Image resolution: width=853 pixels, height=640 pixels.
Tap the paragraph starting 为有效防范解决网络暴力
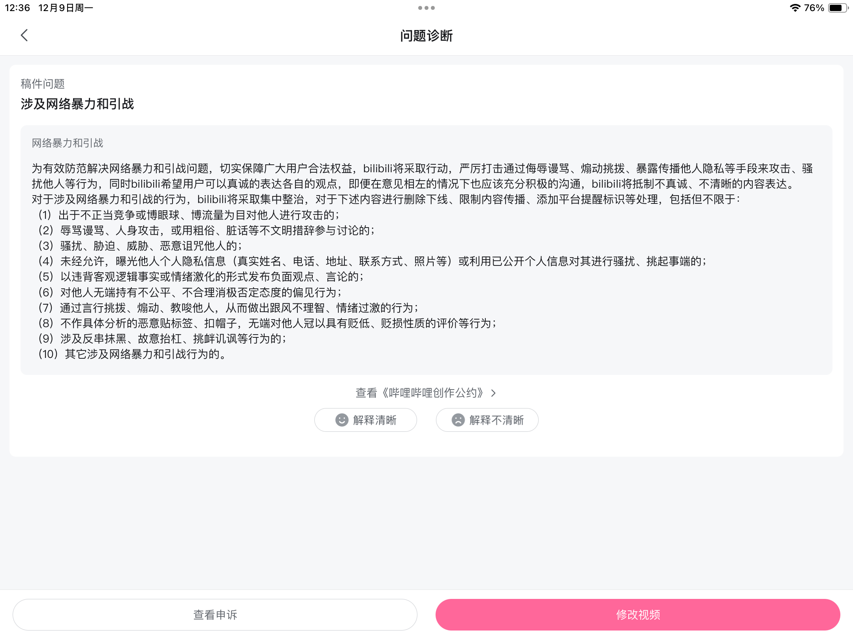pos(422,176)
